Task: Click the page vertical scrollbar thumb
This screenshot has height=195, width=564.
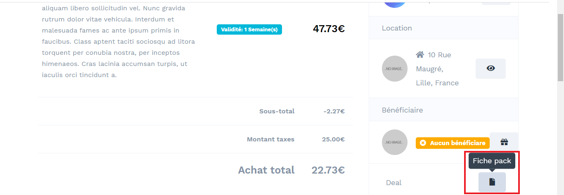Action: pyautogui.click(x=560, y=47)
